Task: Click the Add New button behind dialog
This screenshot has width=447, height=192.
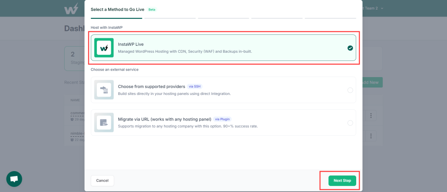Action: [x=372, y=82]
